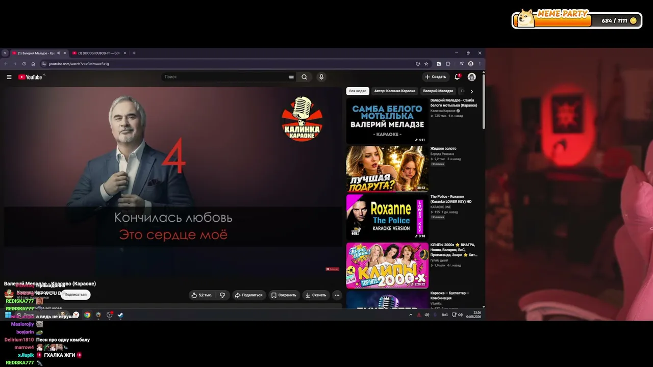Open the 'КЛИПЫ 2000х' video title link
The width and height of the screenshot is (653, 367).
454,250
